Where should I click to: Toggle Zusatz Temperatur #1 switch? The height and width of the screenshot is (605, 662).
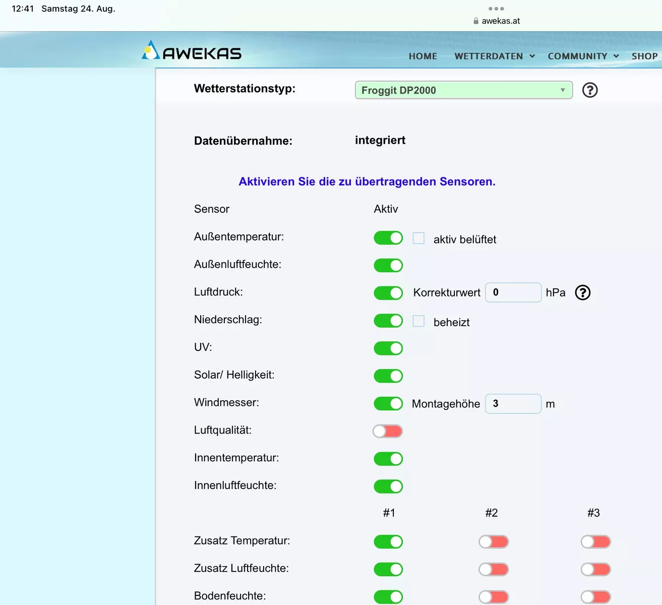click(x=388, y=541)
